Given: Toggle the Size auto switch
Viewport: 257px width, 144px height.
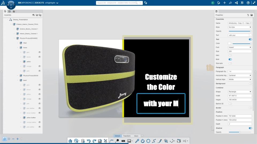Looking at the screenshot, I should [x=230, y=63].
